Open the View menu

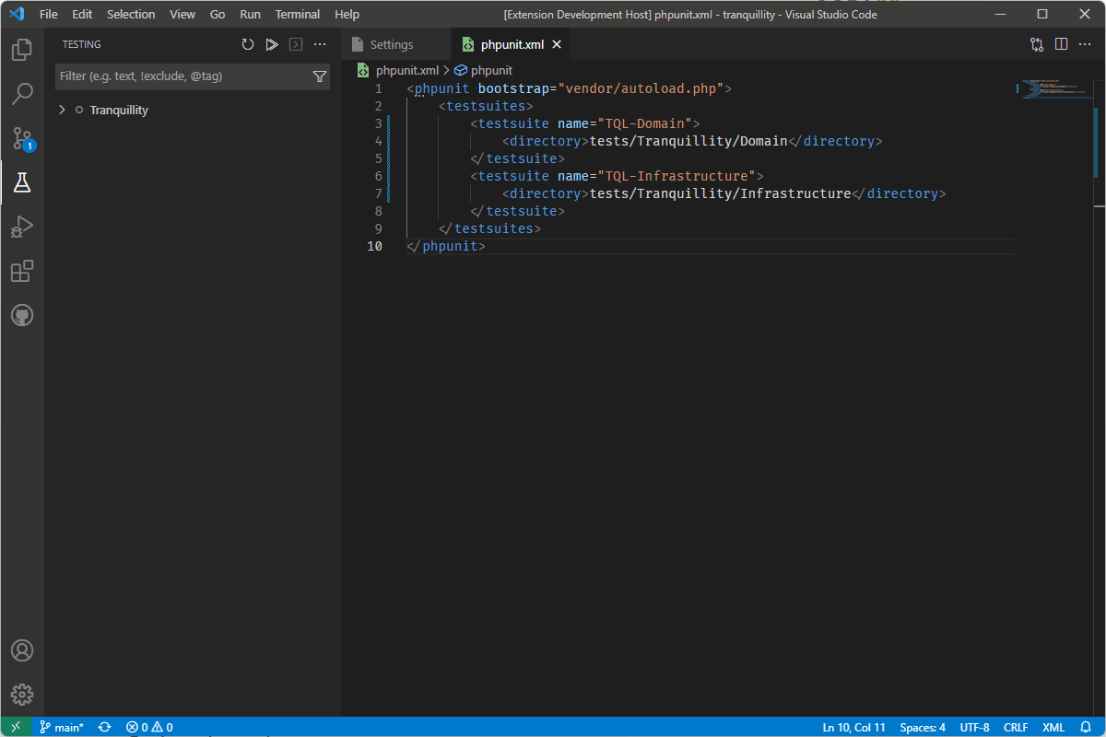coord(182,15)
